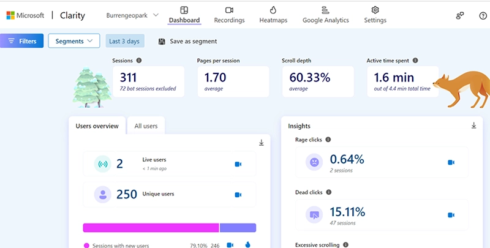Image resolution: width=490 pixels, height=248 pixels.
Task: Open the help question mark icon
Action: (483, 16)
